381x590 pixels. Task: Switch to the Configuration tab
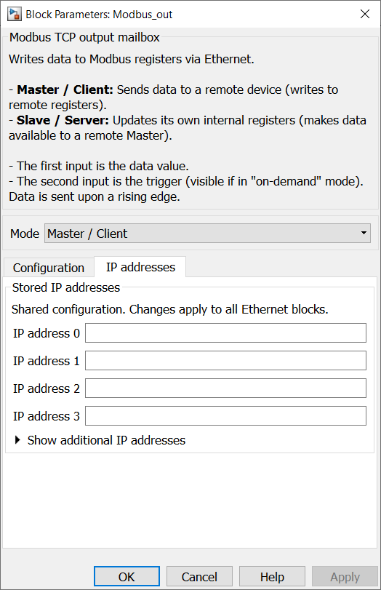coord(49,268)
